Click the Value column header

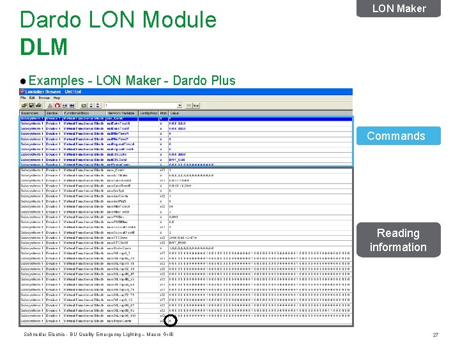[260, 113]
